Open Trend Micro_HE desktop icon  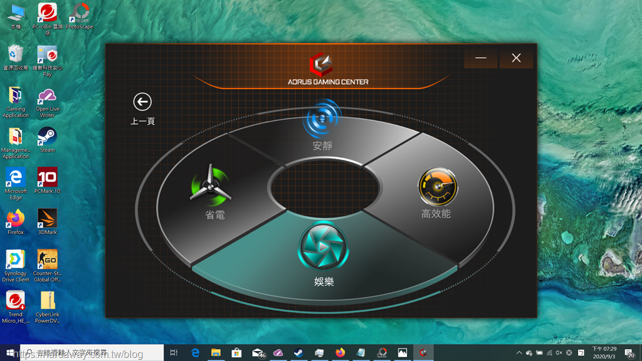tap(16, 307)
